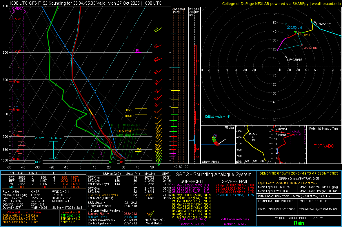Click the 'SHIP = 1.6' value
This screenshot has height=227, width=342.
68,222
